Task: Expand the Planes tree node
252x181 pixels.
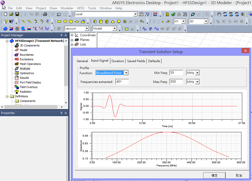Action: [72, 40]
